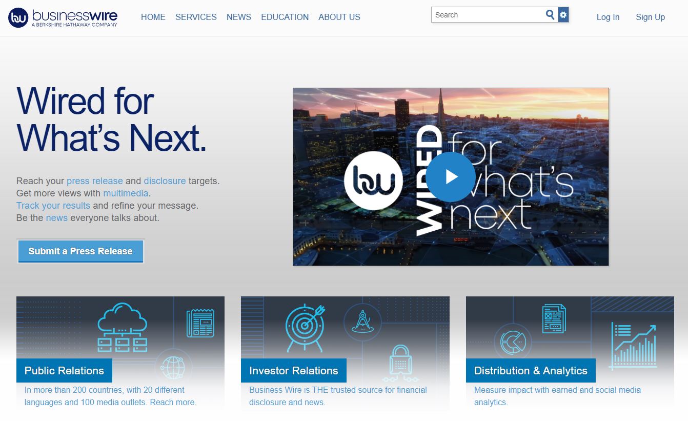
Task: Click the newspaper icon in Public Relations card
Action: click(200, 323)
